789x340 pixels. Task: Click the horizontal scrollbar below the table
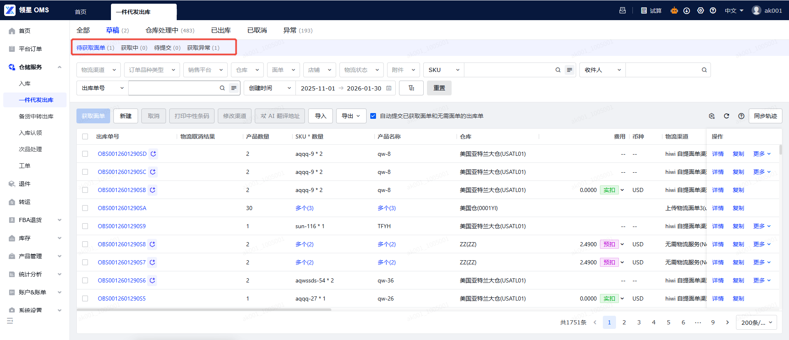(x=204, y=310)
